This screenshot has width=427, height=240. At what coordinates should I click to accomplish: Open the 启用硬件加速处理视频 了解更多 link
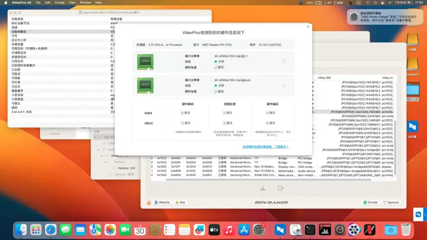tap(265, 147)
